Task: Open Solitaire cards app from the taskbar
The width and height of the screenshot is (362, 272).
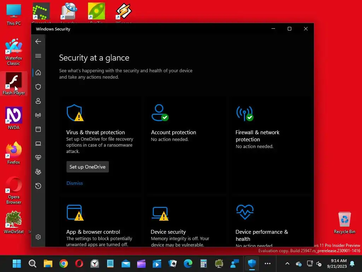Action: [x=173, y=263]
